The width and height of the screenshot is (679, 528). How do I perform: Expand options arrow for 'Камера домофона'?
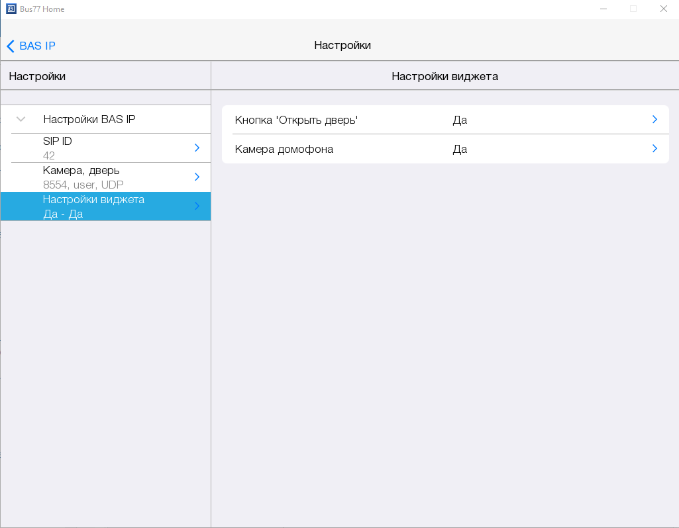coord(654,149)
